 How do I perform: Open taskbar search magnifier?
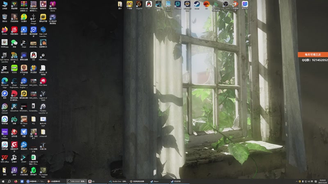(9, 181)
